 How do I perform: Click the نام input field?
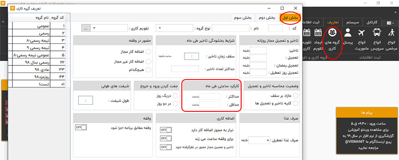(230, 28)
